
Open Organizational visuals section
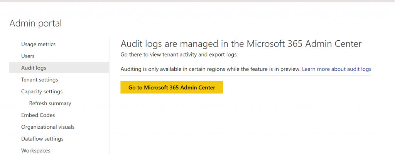[48, 127]
